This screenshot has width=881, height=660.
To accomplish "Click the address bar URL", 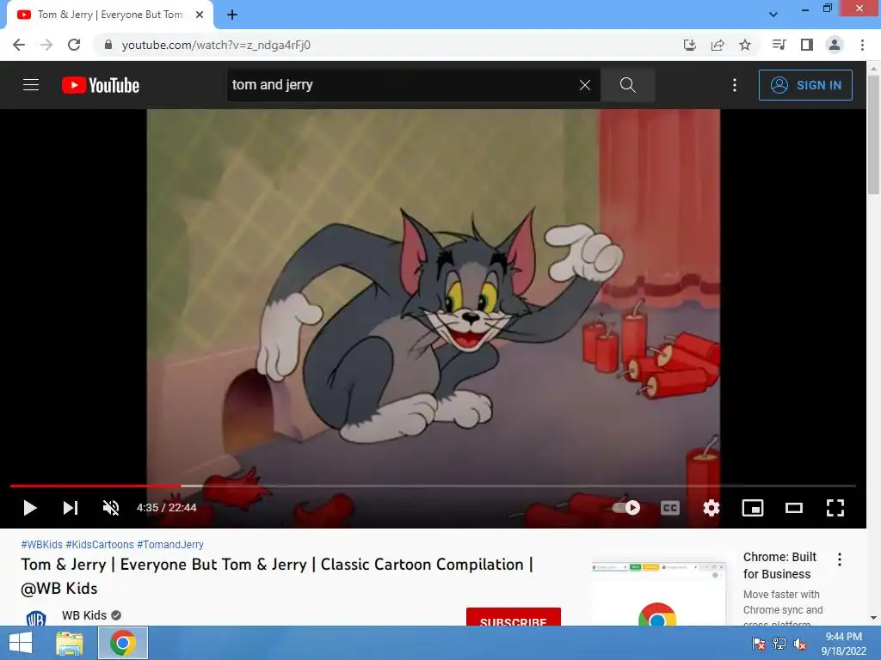I will pos(216,45).
